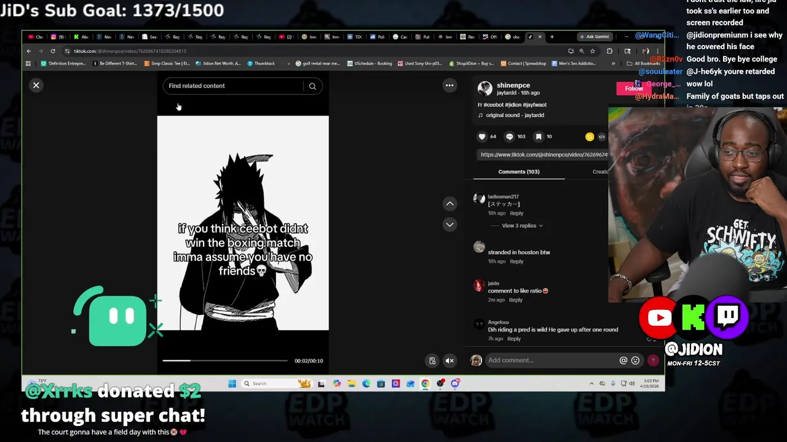This screenshot has width=787, height=442.
Task: Open the taskbar clock showing 5:03 PM
Action: (x=651, y=384)
